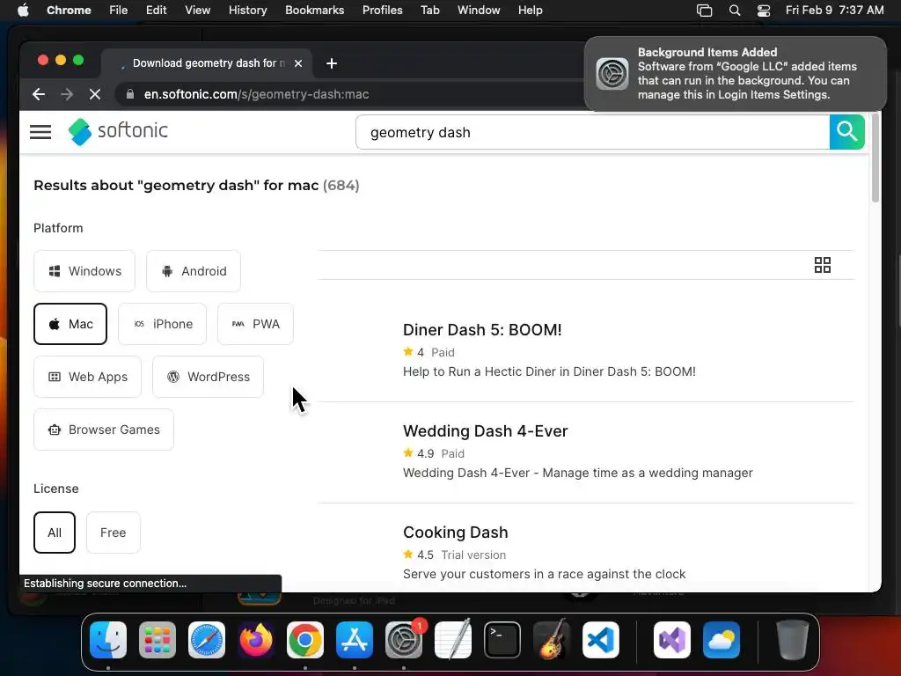The width and height of the screenshot is (901, 676).
Task: Choose the Free license filter
Action: [x=114, y=533]
